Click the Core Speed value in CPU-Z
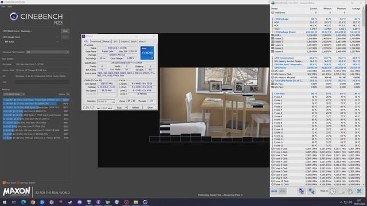 tap(107, 84)
